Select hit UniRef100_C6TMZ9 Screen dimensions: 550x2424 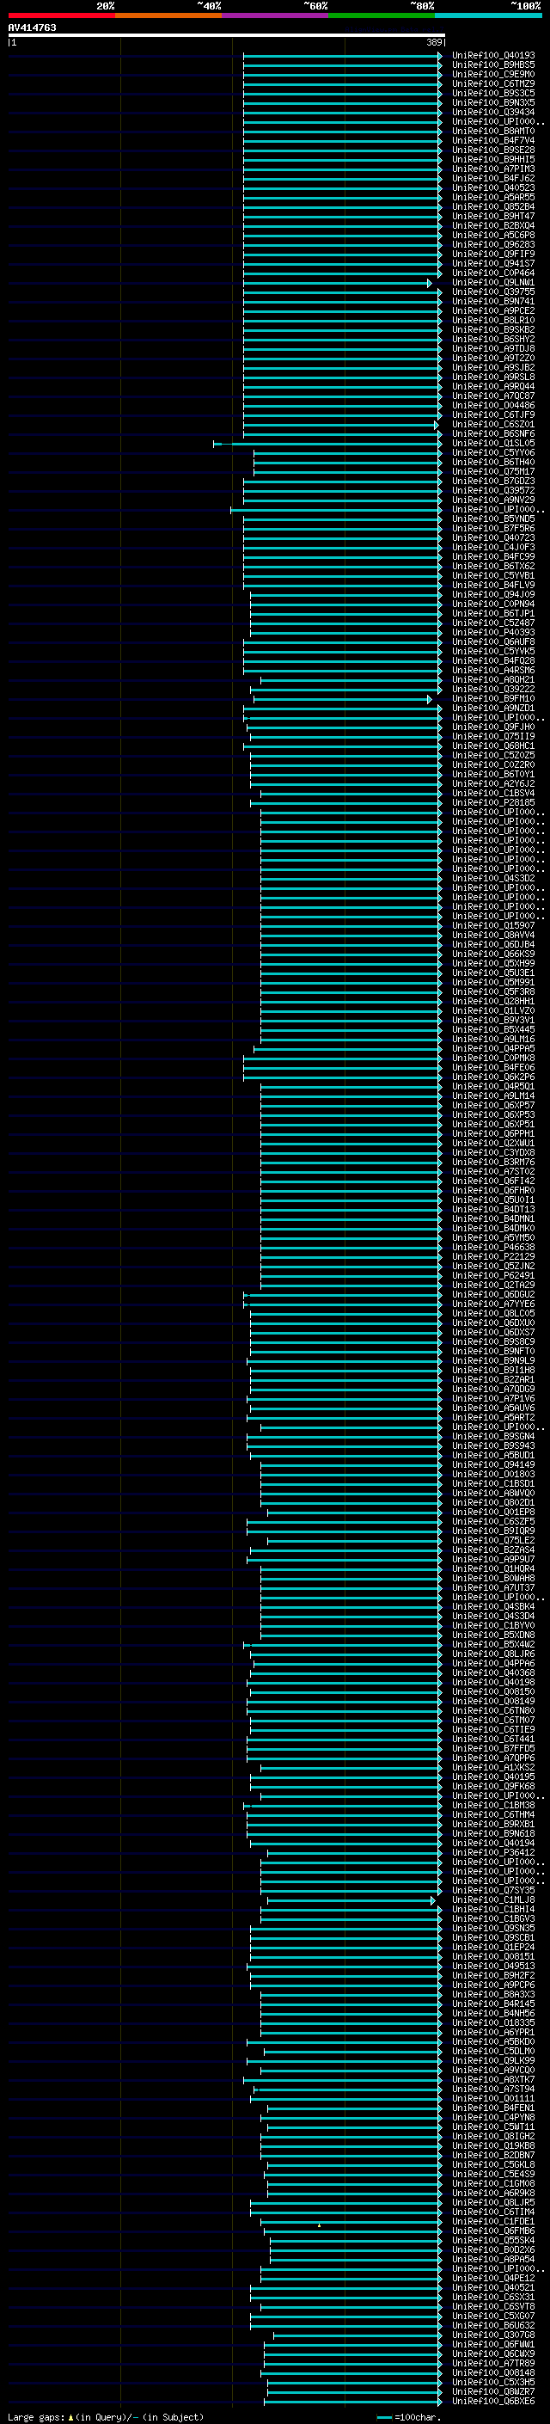click(x=492, y=83)
